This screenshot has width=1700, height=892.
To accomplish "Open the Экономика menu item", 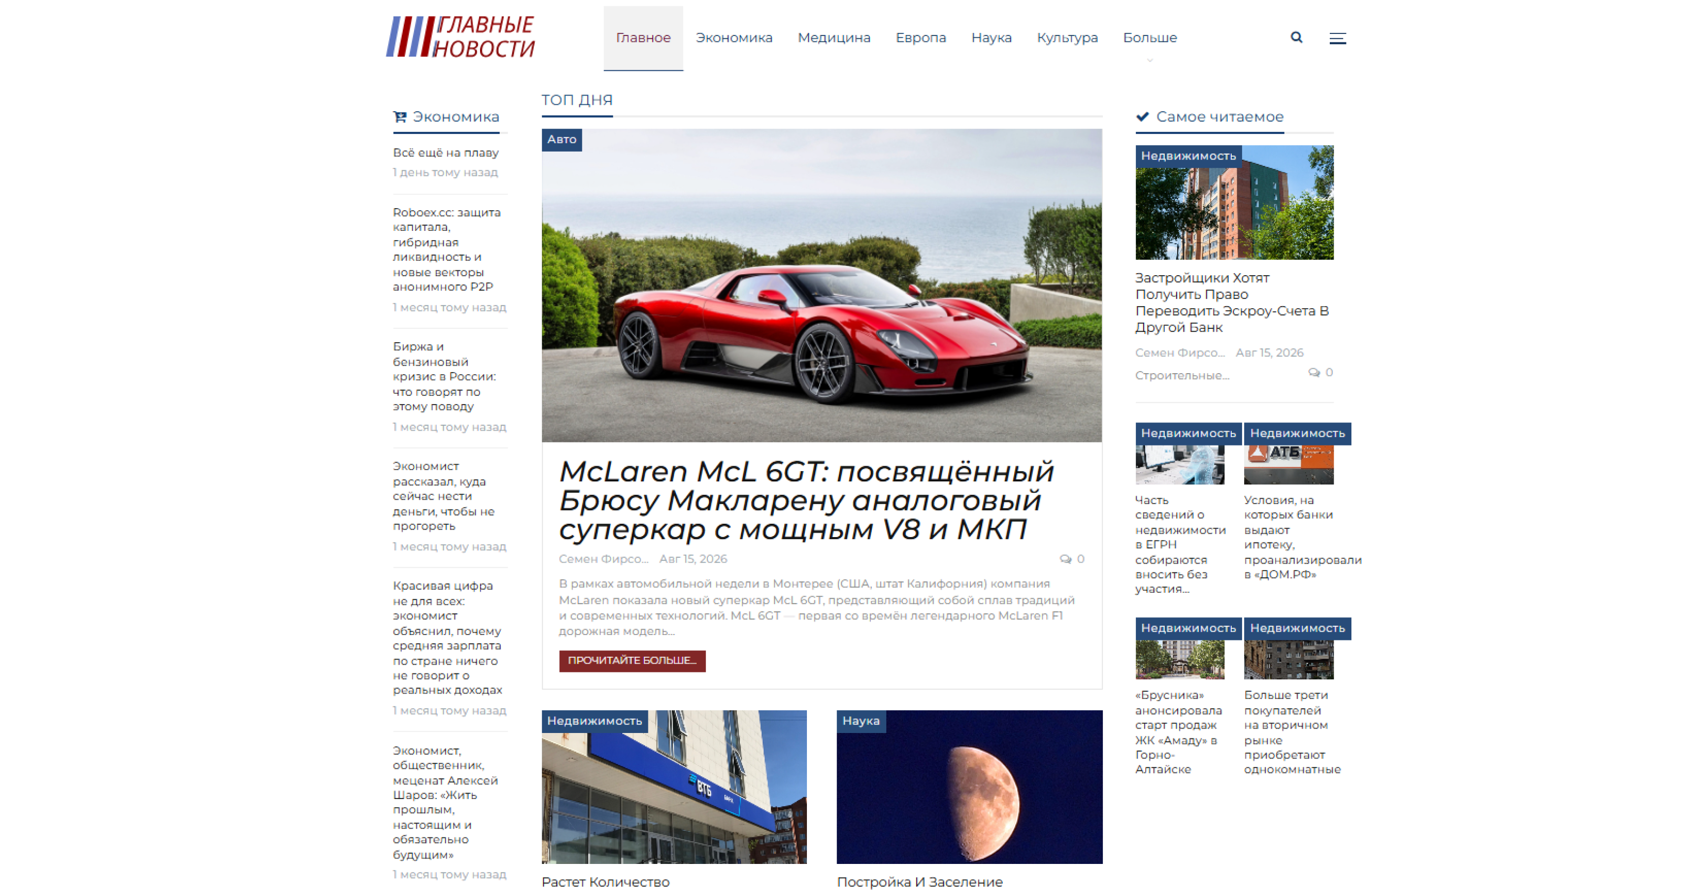I will (734, 37).
